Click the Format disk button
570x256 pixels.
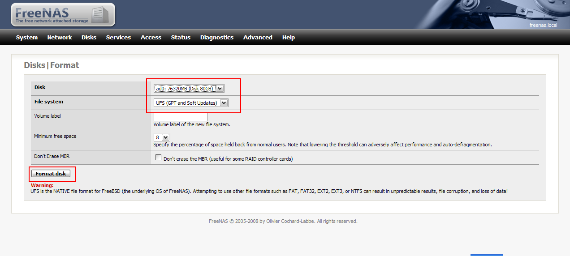pyautogui.click(x=51, y=174)
